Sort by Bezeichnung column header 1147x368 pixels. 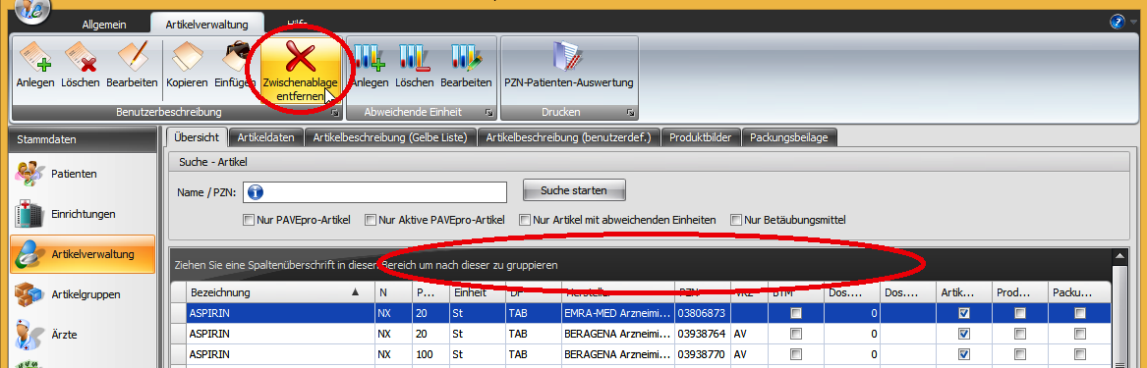pos(279,292)
